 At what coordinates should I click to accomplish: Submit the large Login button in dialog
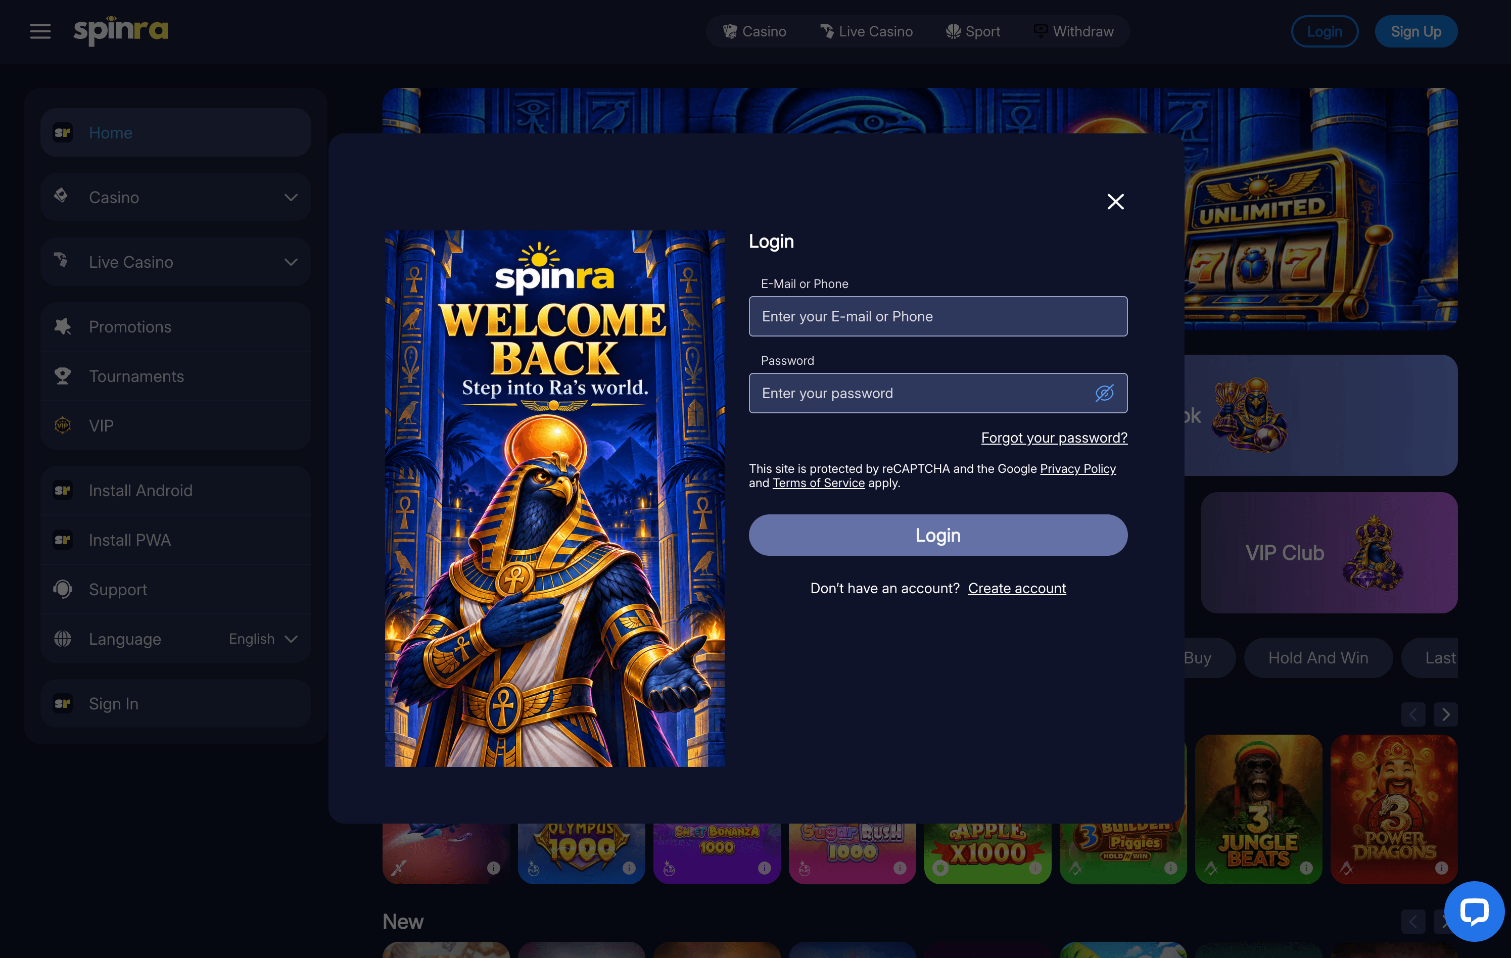click(937, 535)
